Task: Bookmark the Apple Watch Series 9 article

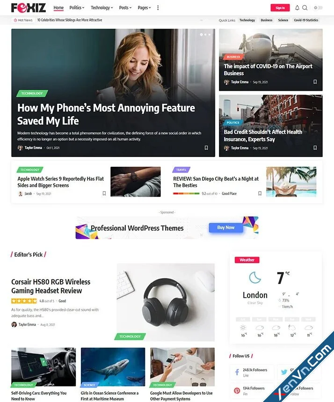Action: [x=104, y=194]
